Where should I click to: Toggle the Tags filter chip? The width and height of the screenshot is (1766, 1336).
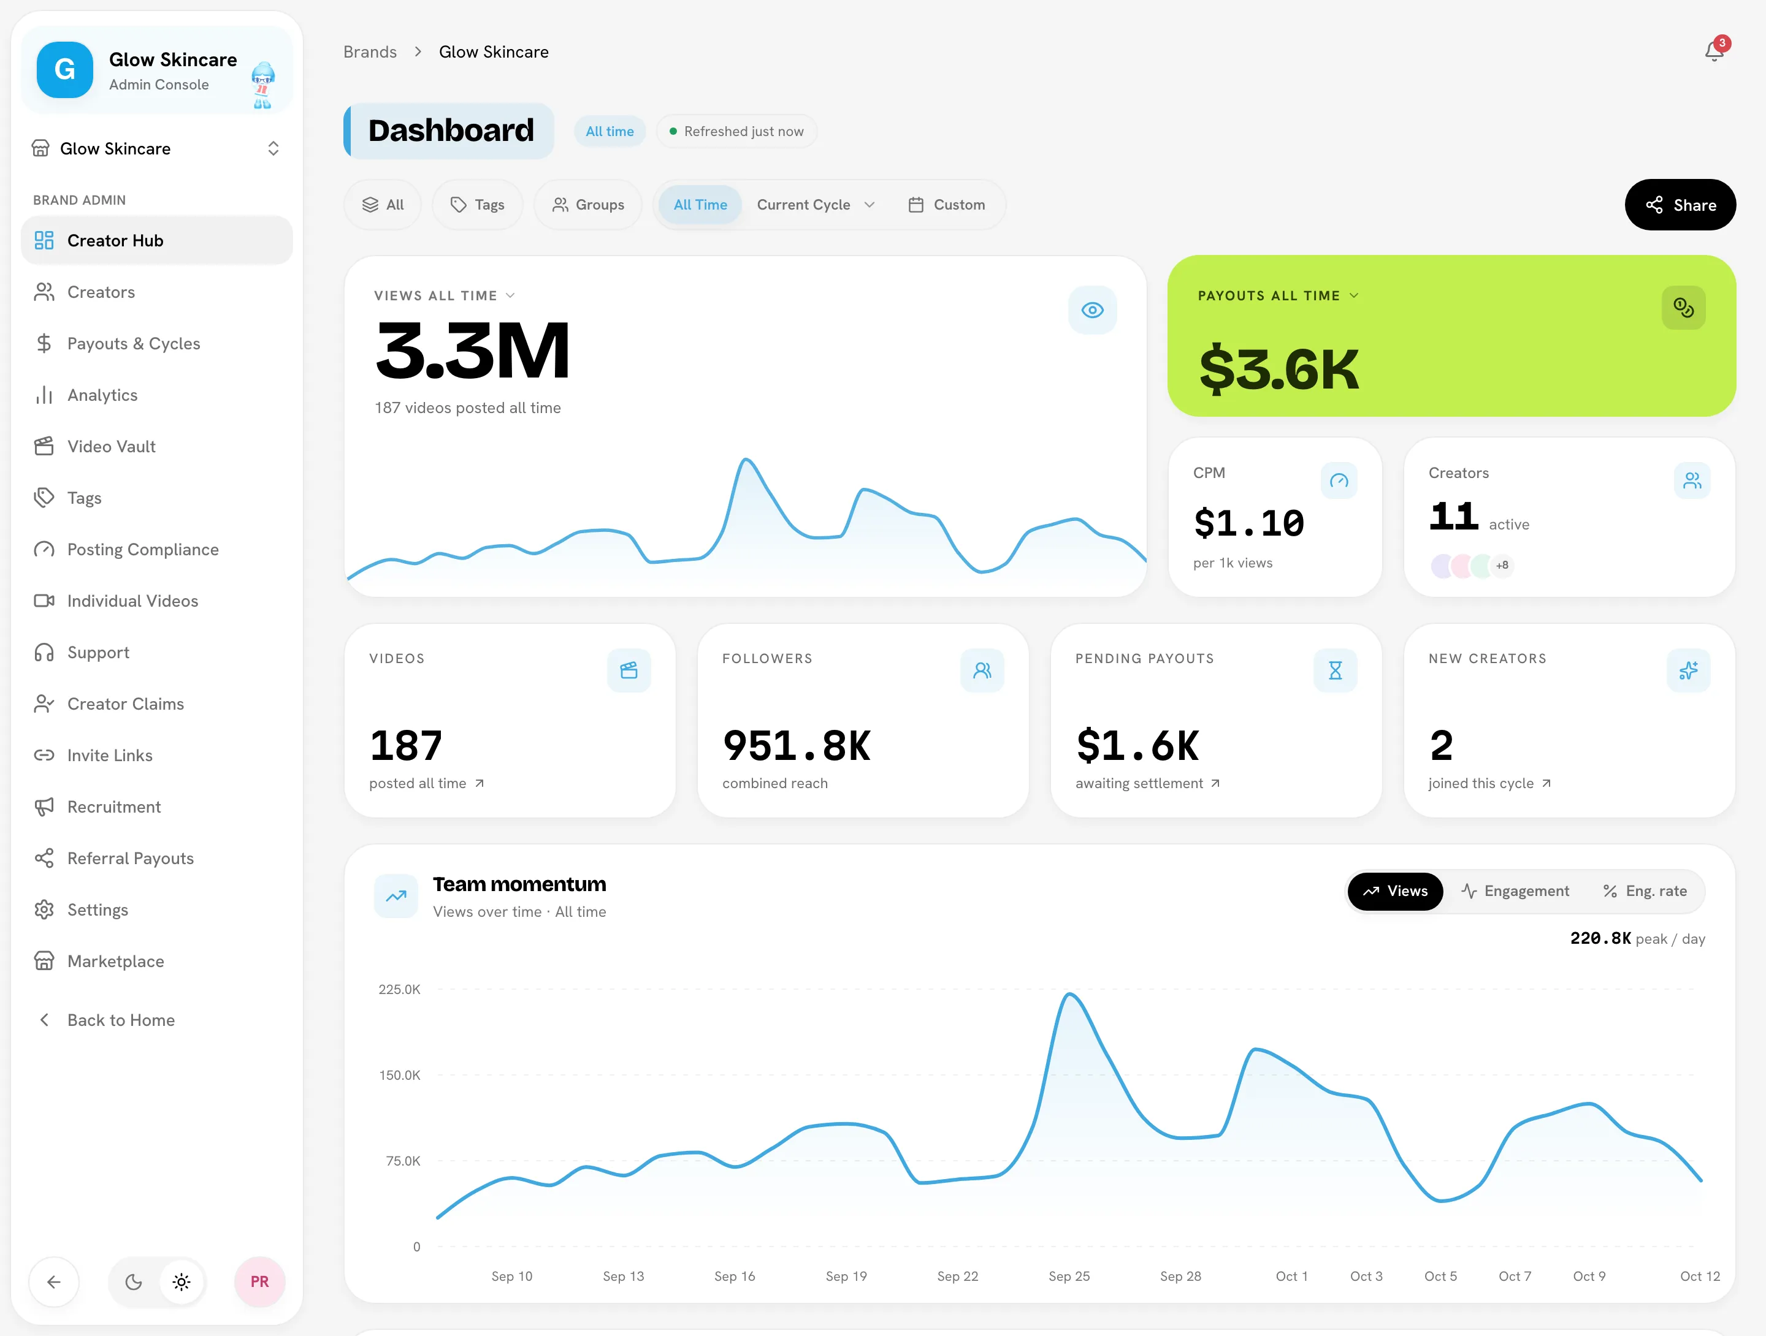[x=476, y=205]
